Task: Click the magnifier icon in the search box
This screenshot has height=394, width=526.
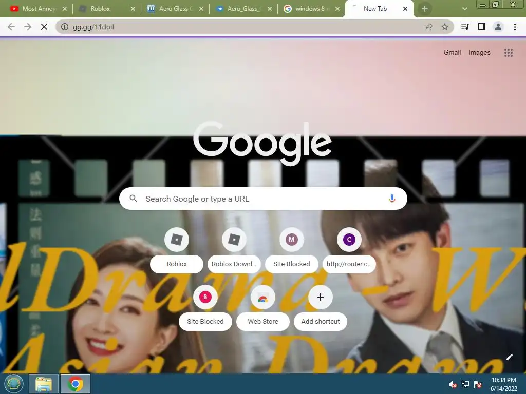Action: [133, 199]
